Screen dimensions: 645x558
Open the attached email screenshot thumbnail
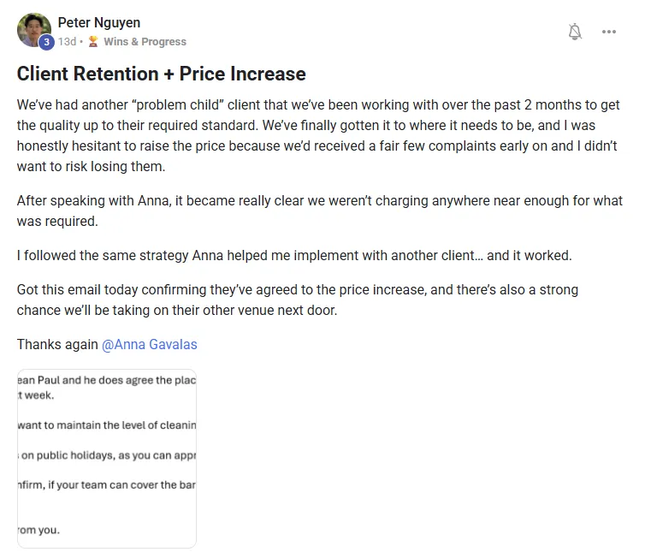107,458
